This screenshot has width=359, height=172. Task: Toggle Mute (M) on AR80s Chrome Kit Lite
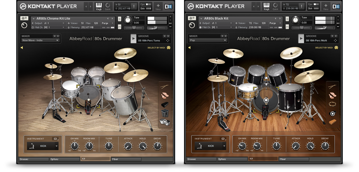point(120,27)
